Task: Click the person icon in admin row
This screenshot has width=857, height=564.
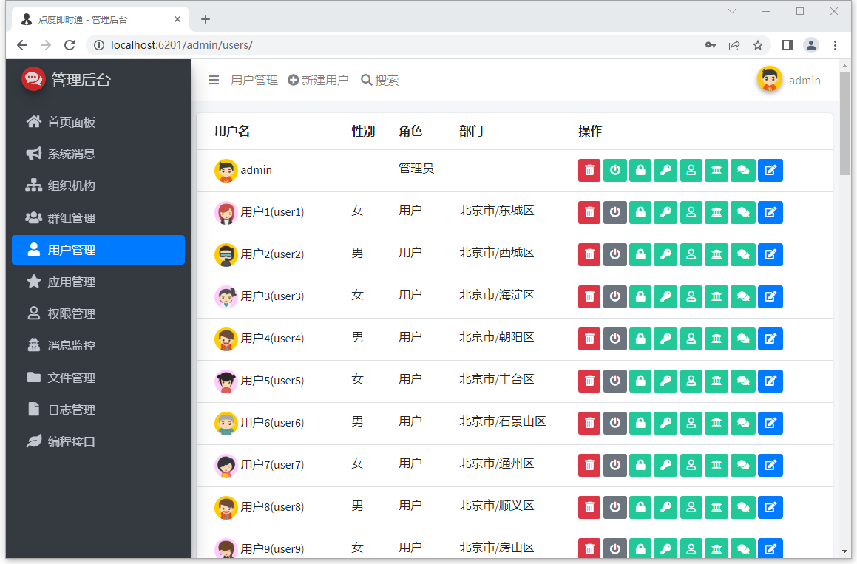Action: tap(691, 170)
